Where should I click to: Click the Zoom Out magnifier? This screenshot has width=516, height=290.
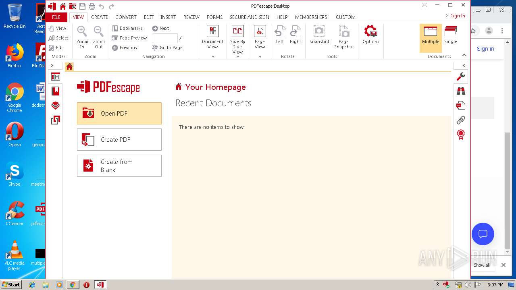99,37
